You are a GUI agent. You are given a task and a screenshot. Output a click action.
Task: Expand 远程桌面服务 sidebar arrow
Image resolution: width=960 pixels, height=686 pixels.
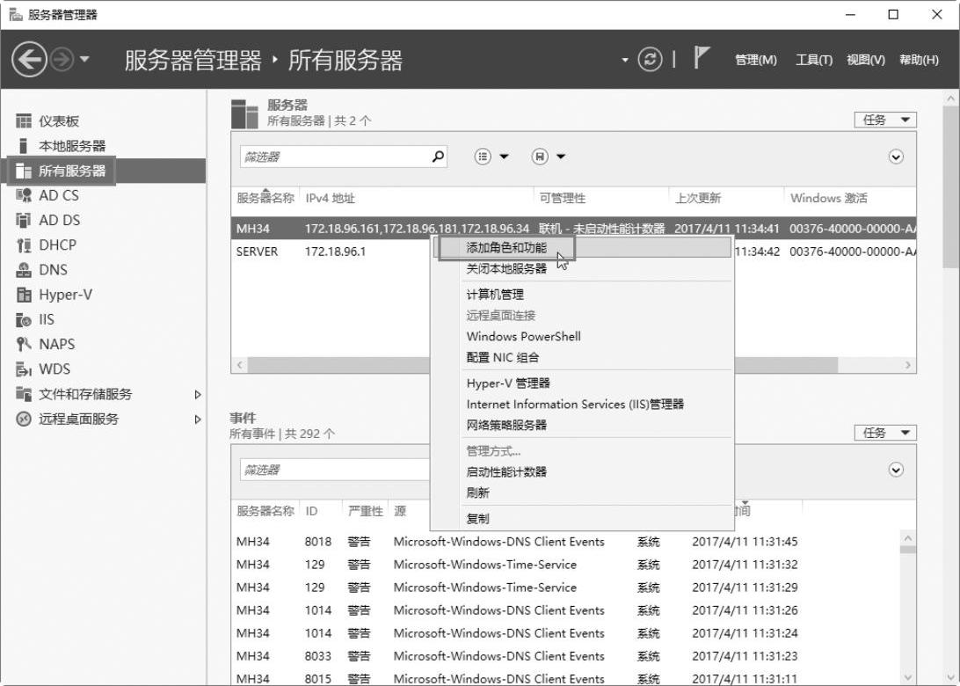198,420
